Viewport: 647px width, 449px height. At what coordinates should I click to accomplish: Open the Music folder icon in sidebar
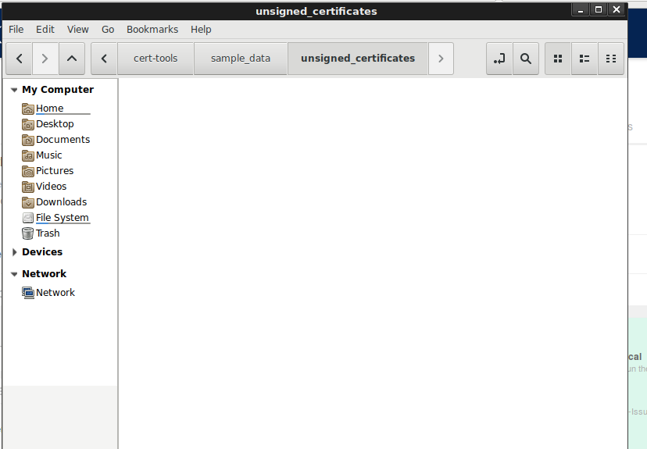click(27, 155)
